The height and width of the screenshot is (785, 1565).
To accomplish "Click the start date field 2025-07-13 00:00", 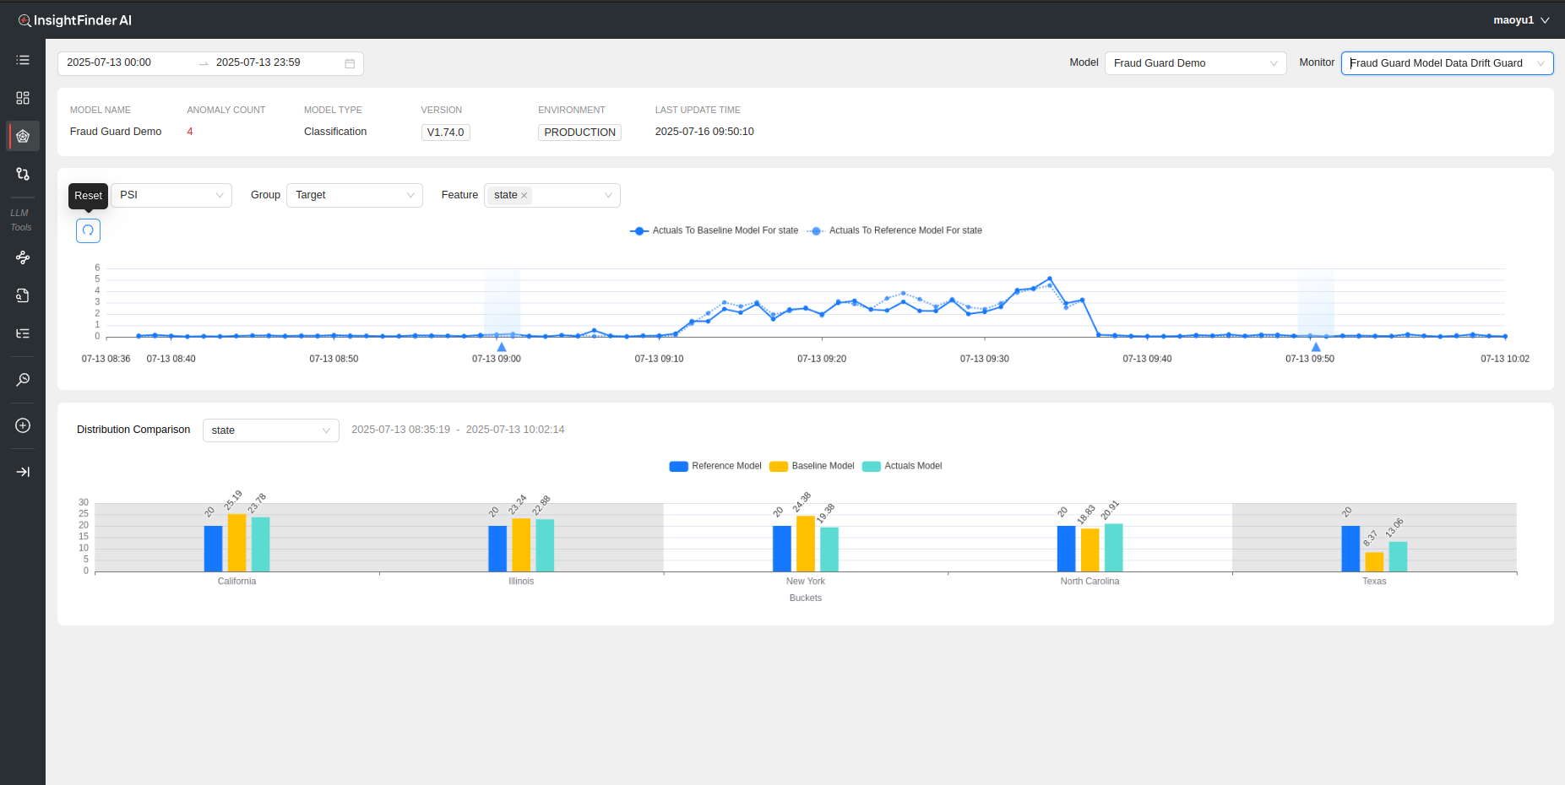I will click(110, 62).
